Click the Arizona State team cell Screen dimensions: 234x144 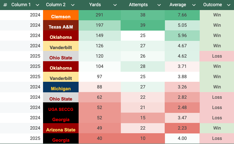coord(61,128)
